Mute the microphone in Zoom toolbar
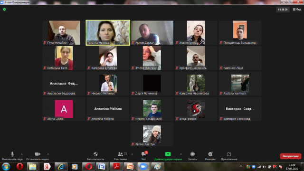Image resolution: width=304 pixels, height=171 pixels. pos(12,156)
